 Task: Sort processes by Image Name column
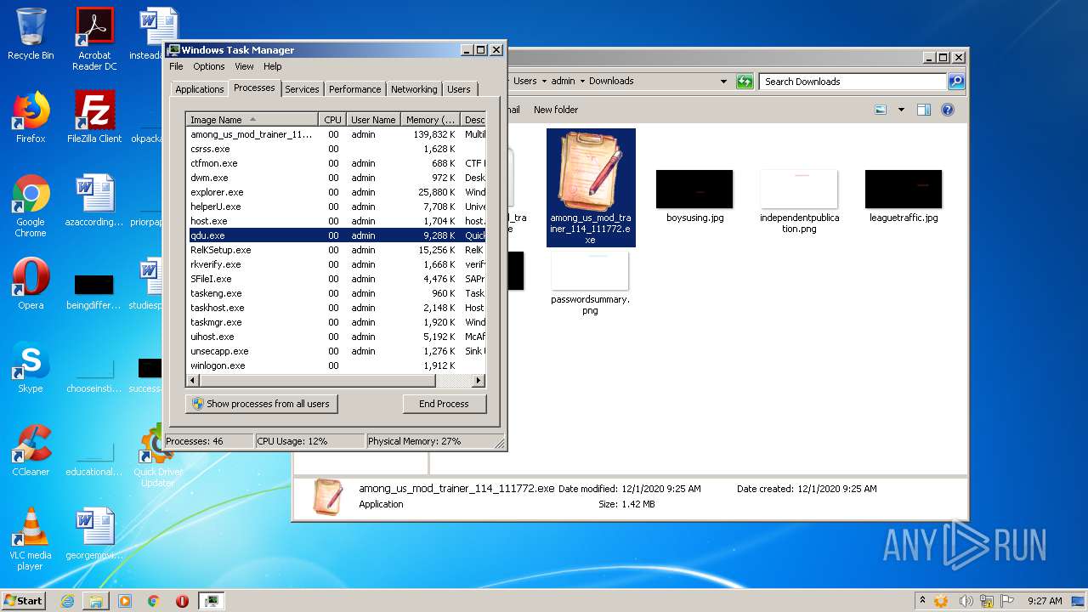coord(252,120)
